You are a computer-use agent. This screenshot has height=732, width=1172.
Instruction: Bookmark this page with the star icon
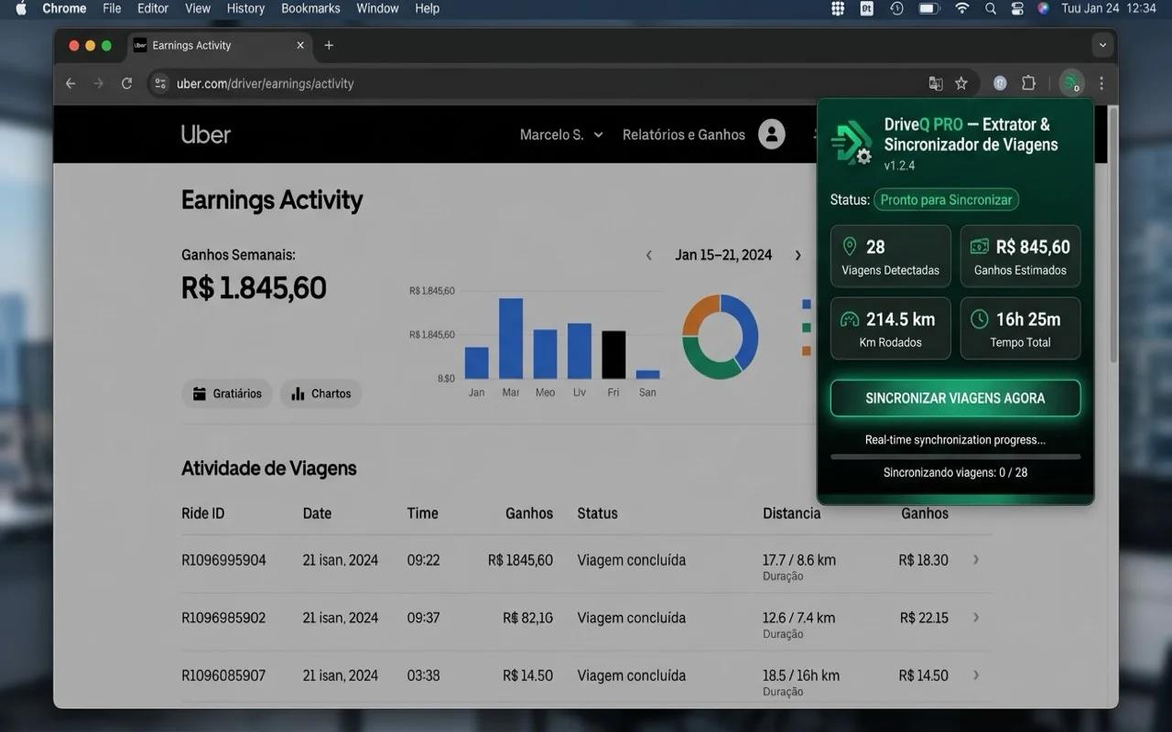961,83
